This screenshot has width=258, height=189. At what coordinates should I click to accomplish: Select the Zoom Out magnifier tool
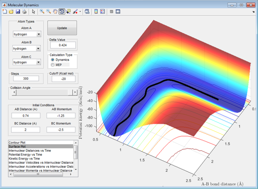(x=48, y=12)
